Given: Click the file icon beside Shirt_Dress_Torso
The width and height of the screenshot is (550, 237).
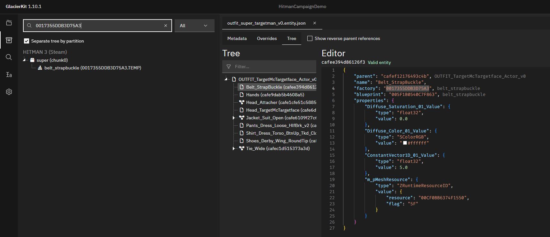Looking at the screenshot, I should 242,133.
